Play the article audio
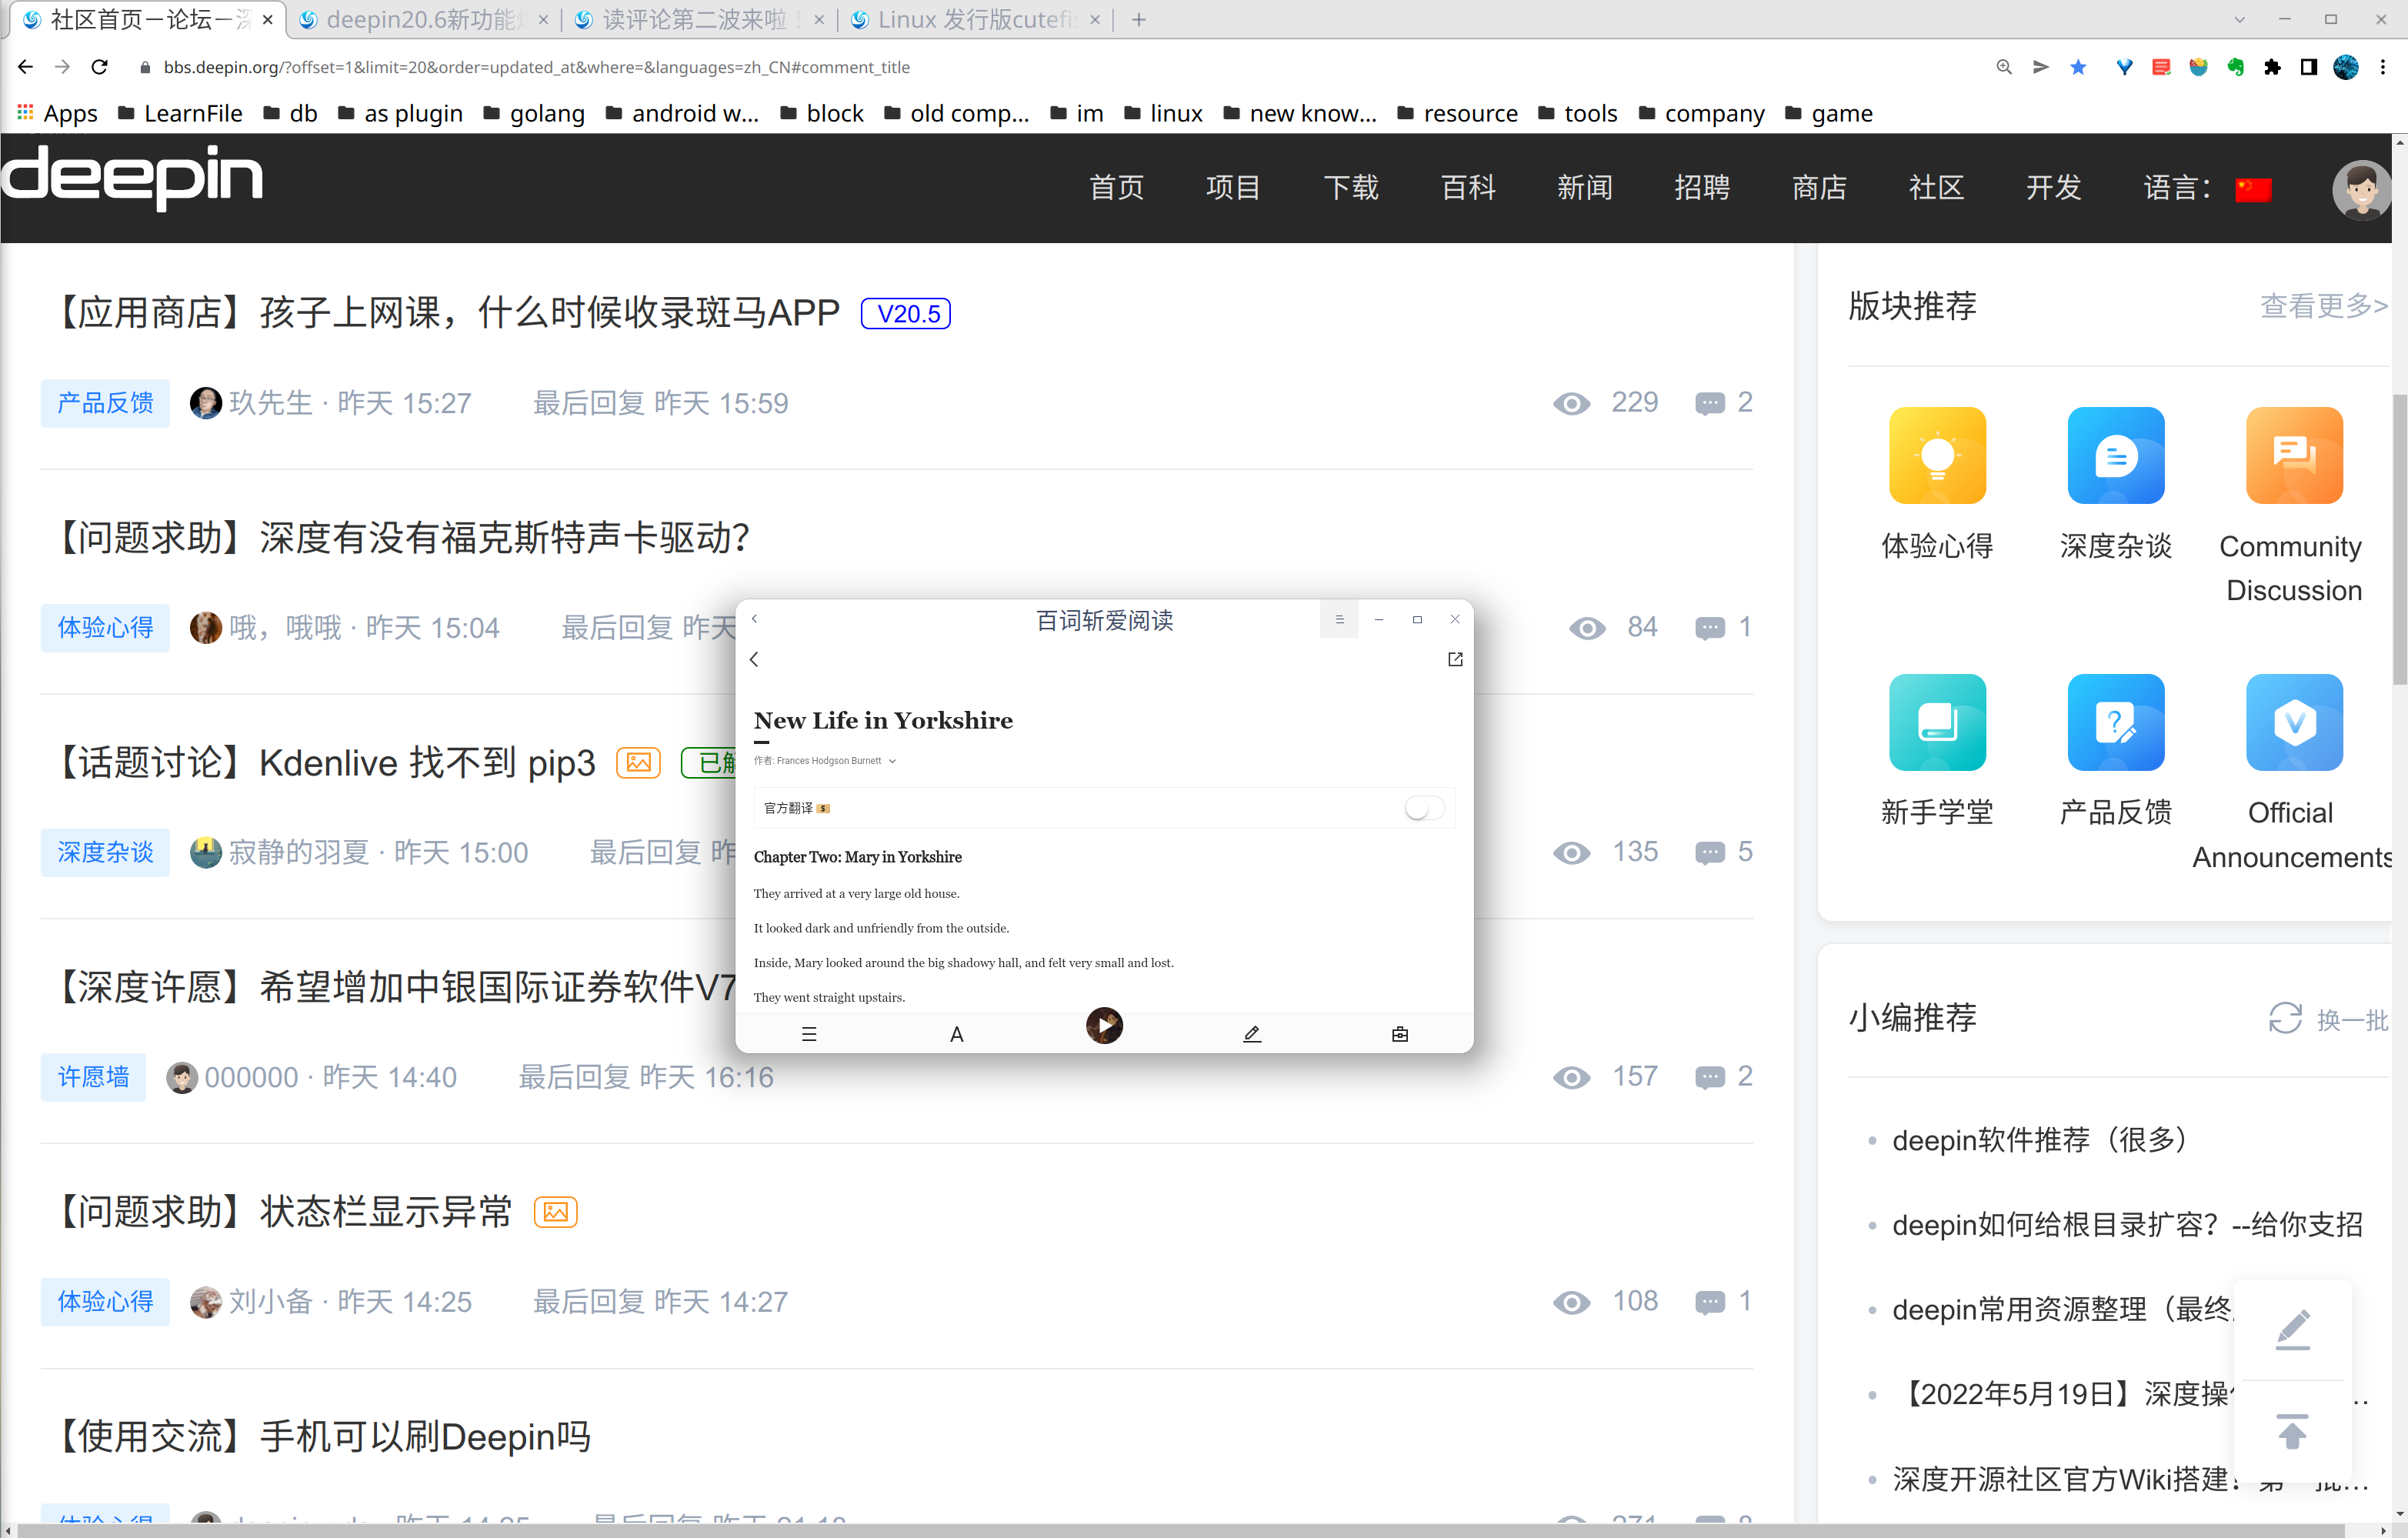The width and height of the screenshot is (2408, 1538). [1104, 1025]
